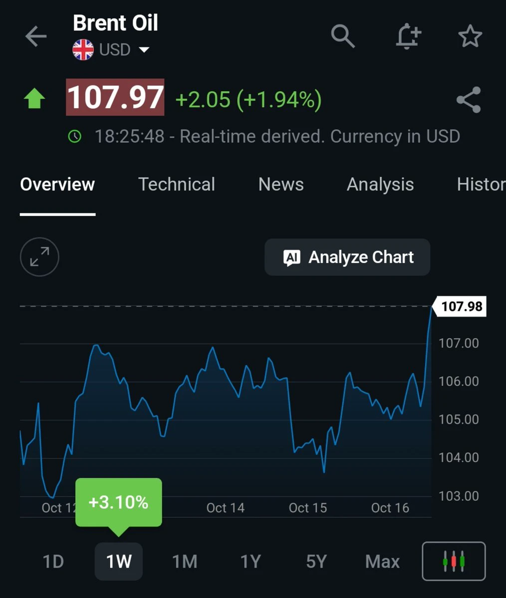This screenshot has width=506, height=598.
Task: Share Brent Oil quote via share icon
Action: tap(469, 100)
